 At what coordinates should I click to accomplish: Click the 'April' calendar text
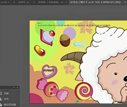pos(40,23)
